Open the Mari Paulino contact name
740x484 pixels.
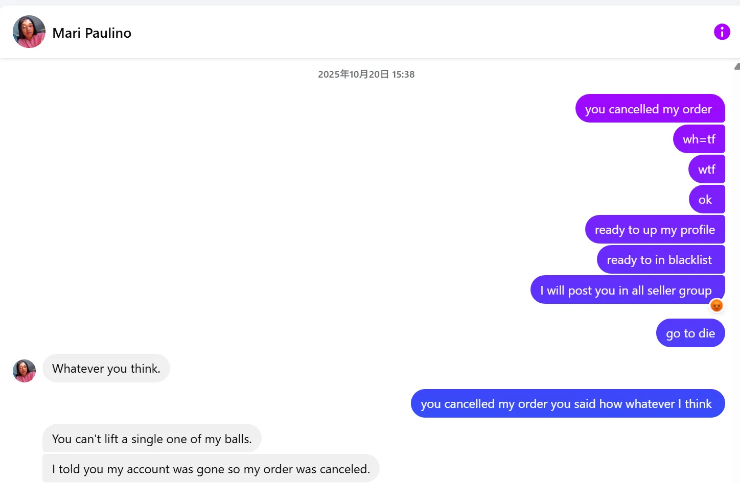pyautogui.click(x=92, y=33)
